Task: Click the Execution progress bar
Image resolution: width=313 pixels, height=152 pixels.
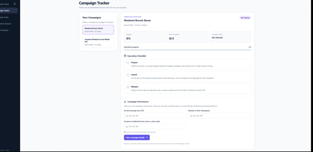Action: (188, 50)
